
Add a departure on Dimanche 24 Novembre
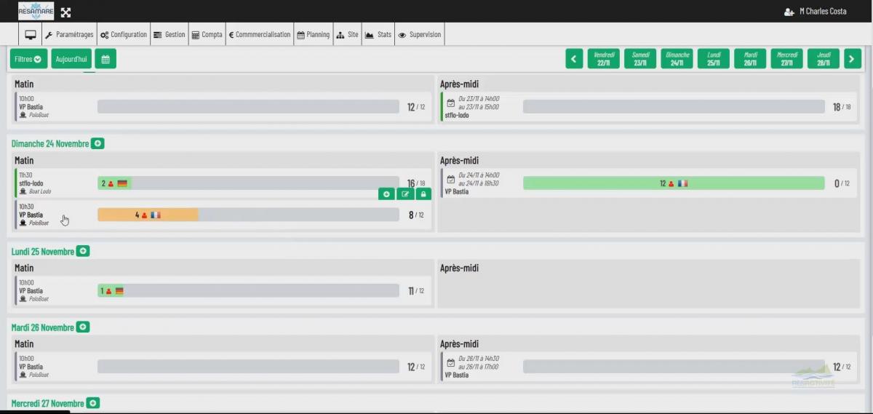97,143
